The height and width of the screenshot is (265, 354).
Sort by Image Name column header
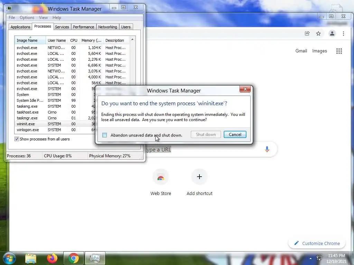30,40
